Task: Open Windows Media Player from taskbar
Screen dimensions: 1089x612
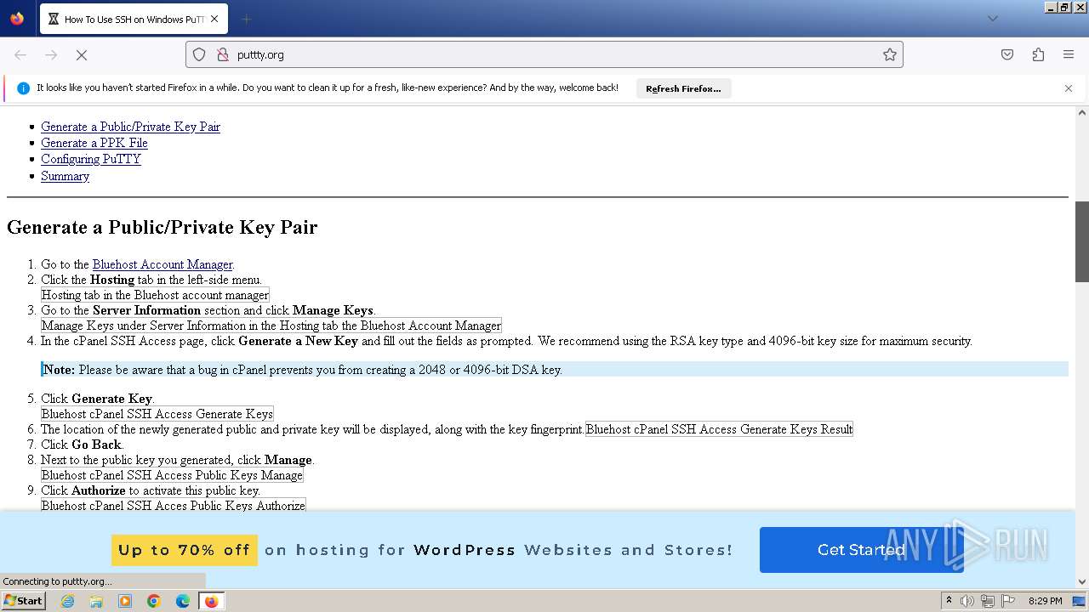Action: (x=125, y=601)
